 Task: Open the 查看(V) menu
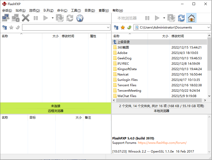(104, 11)
